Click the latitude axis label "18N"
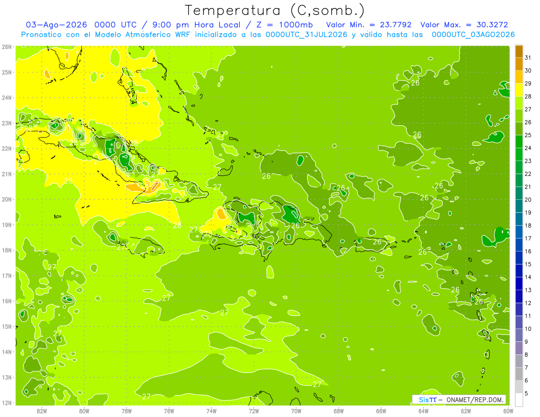This screenshot has height=417, width=540. [x=7, y=250]
